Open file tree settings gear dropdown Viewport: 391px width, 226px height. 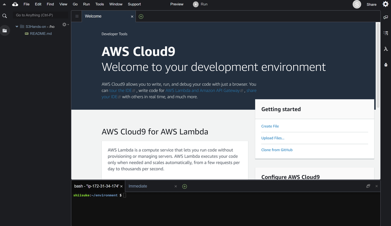[65, 25]
